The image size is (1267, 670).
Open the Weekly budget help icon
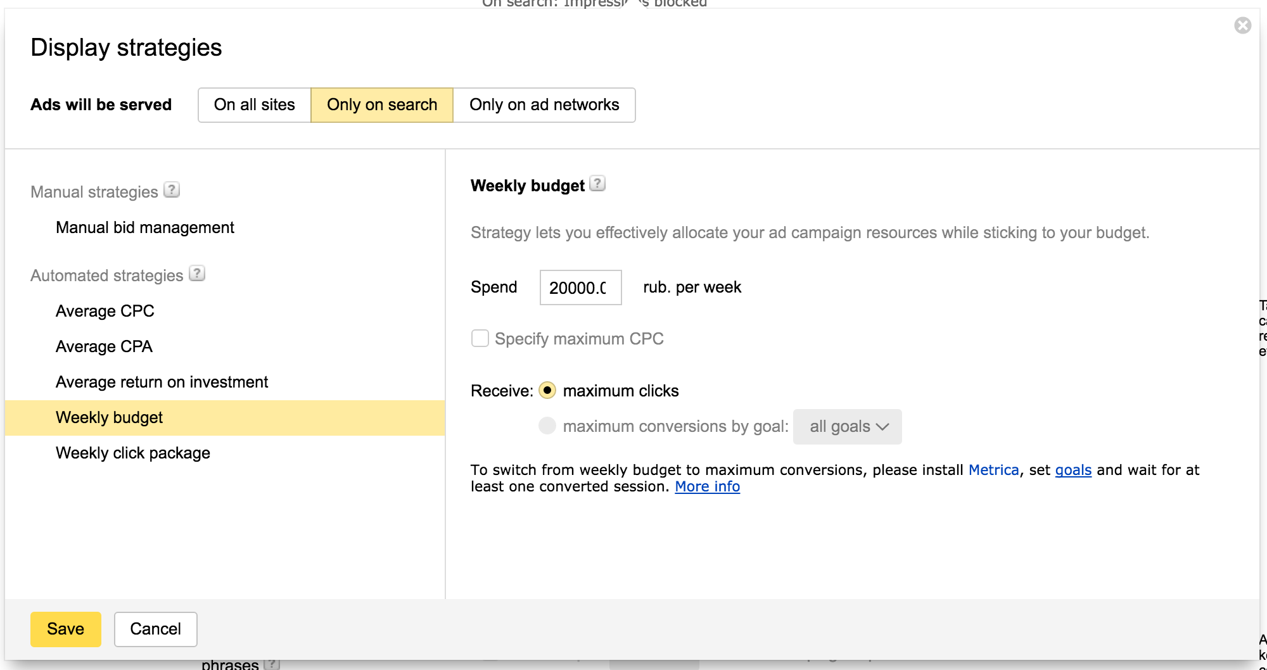[x=597, y=184]
